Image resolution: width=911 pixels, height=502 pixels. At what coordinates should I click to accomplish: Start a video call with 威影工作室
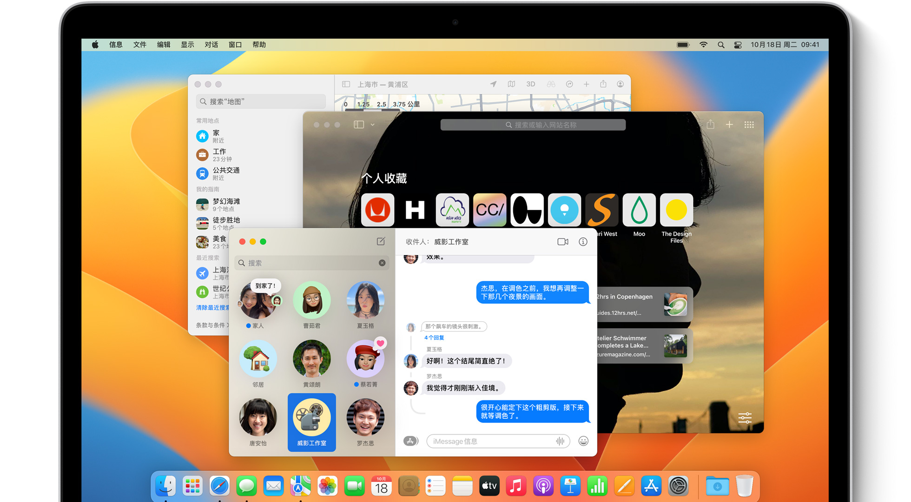point(562,242)
